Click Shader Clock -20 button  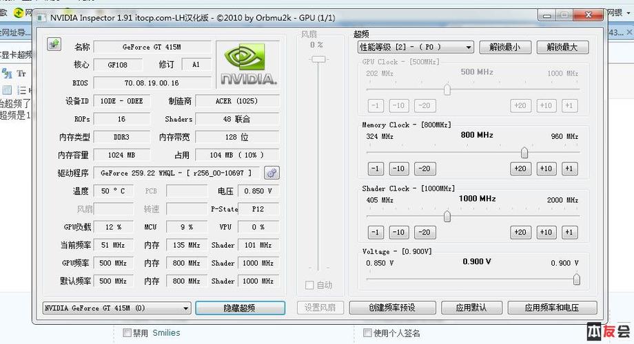point(425,232)
